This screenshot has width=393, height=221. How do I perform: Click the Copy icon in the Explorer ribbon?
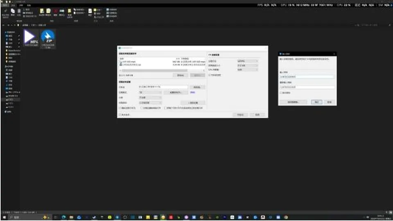click(x=13, y=12)
